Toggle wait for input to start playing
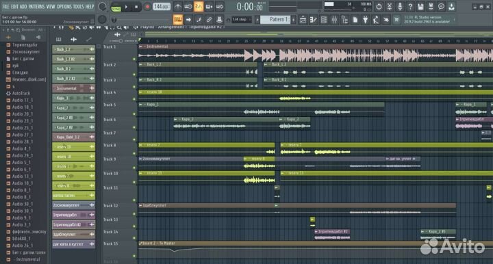 (188, 7)
